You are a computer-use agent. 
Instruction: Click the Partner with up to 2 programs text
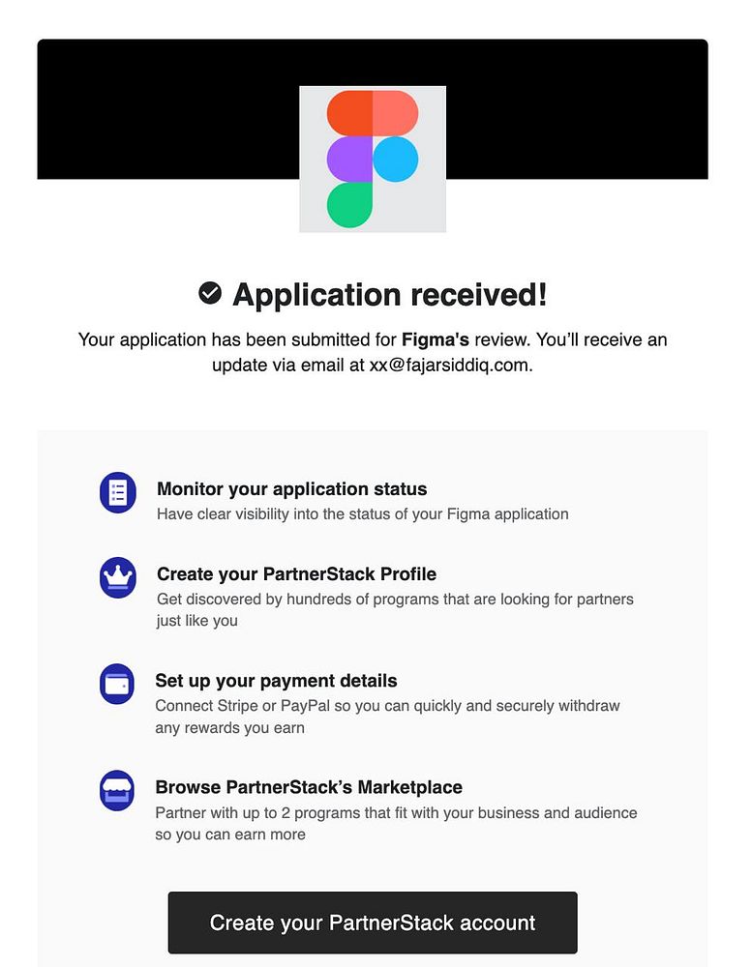396,823
